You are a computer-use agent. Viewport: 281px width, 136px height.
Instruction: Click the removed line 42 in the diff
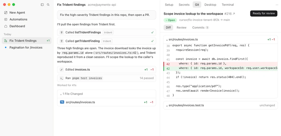pos(221,64)
